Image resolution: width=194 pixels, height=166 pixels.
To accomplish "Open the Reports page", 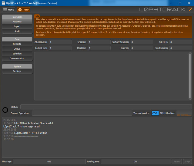I will (17, 44).
